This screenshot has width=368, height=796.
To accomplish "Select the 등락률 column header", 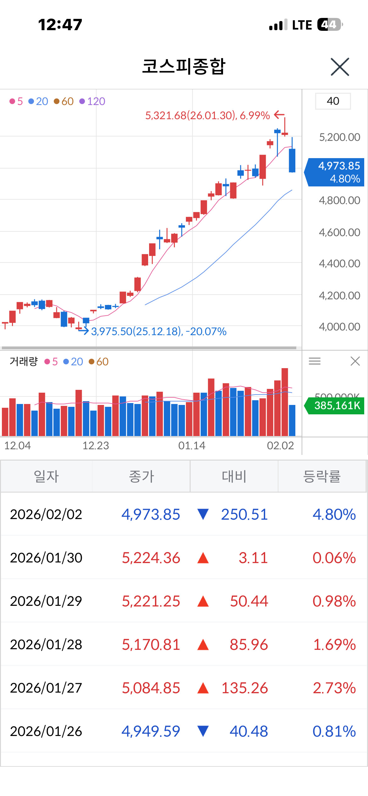I will click(x=322, y=476).
